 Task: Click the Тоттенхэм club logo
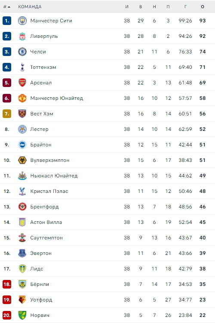point(22,67)
